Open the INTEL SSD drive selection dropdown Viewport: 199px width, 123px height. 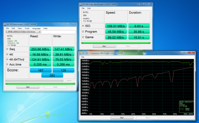23,32
